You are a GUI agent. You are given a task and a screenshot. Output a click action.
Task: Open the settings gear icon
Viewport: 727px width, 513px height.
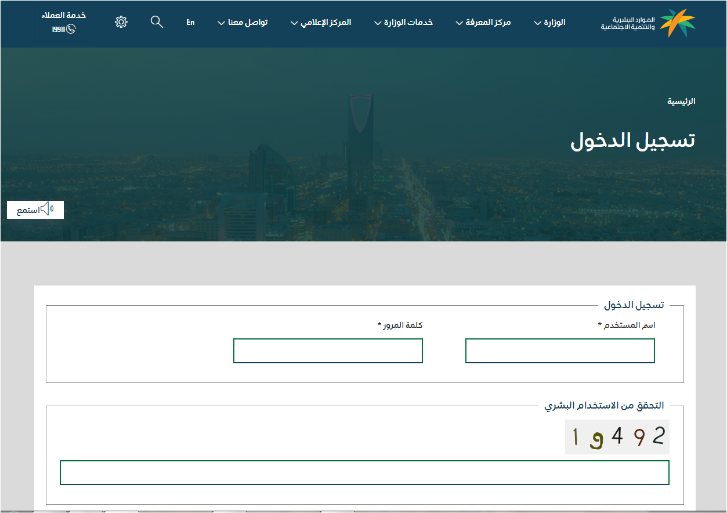point(121,22)
